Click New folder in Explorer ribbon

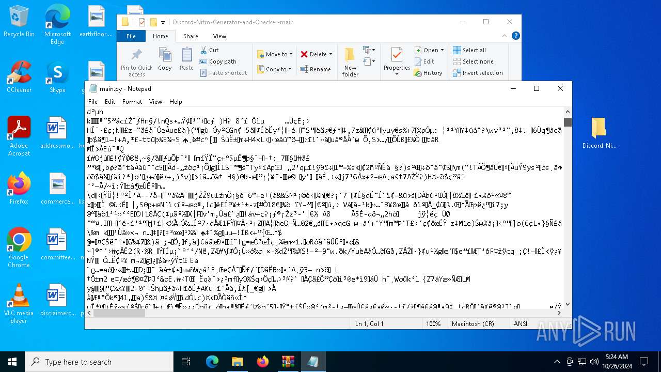[x=350, y=63]
